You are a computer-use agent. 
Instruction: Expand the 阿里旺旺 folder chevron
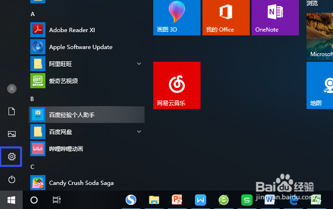tap(139, 64)
